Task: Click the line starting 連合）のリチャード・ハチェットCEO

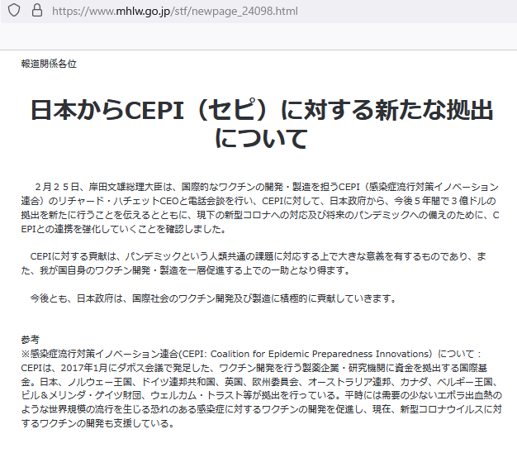Action: (x=258, y=201)
